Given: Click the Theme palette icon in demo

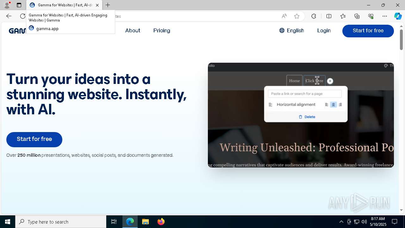Looking at the screenshot, I should (x=386, y=66).
